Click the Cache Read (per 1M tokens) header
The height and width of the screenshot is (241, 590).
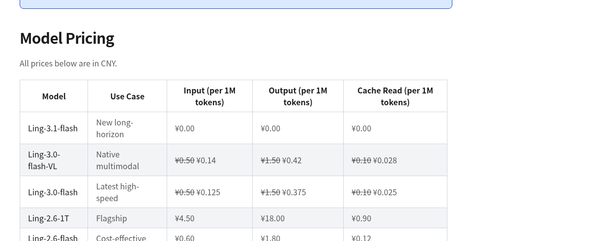[395, 96]
